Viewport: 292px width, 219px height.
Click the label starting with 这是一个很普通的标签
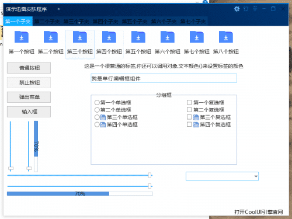point(164,66)
